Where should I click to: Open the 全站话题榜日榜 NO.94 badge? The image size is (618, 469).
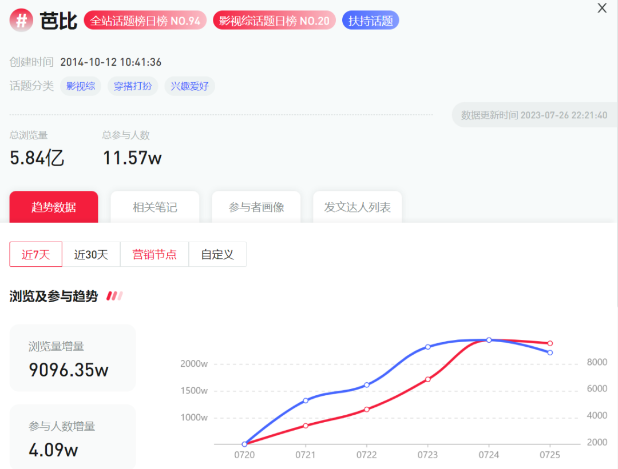(145, 21)
